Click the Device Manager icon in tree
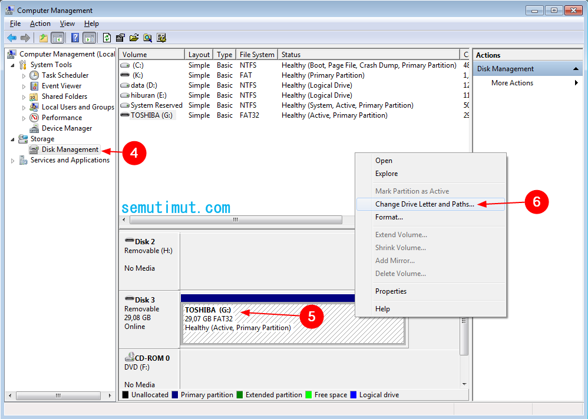This screenshot has width=588, height=419. (x=34, y=128)
